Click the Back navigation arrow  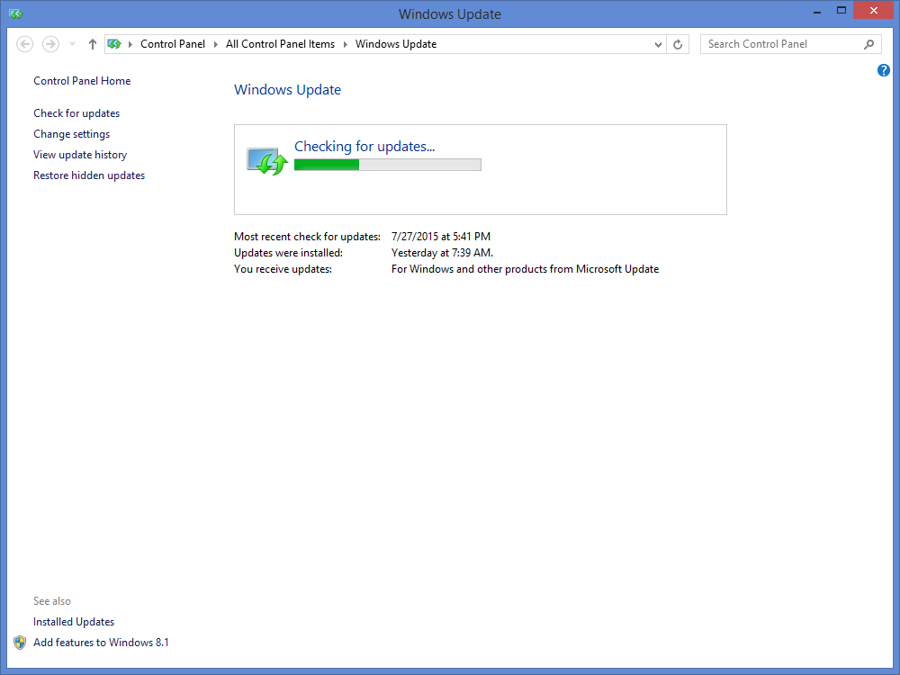point(25,44)
